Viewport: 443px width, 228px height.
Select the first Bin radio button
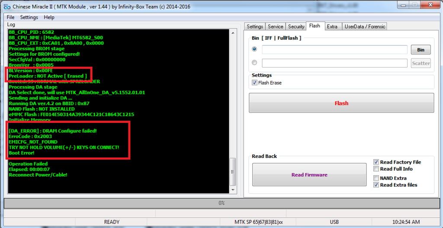(x=254, y=50)
